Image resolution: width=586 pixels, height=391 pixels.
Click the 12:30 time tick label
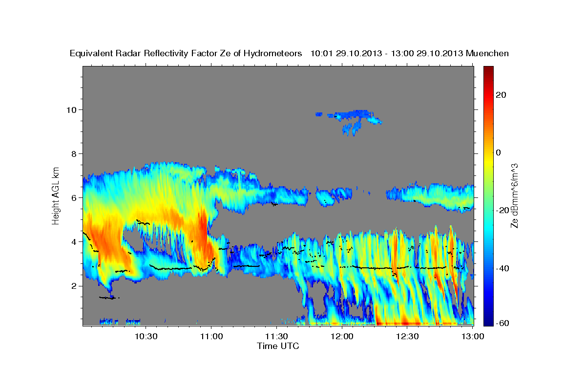tap(407, 337)
